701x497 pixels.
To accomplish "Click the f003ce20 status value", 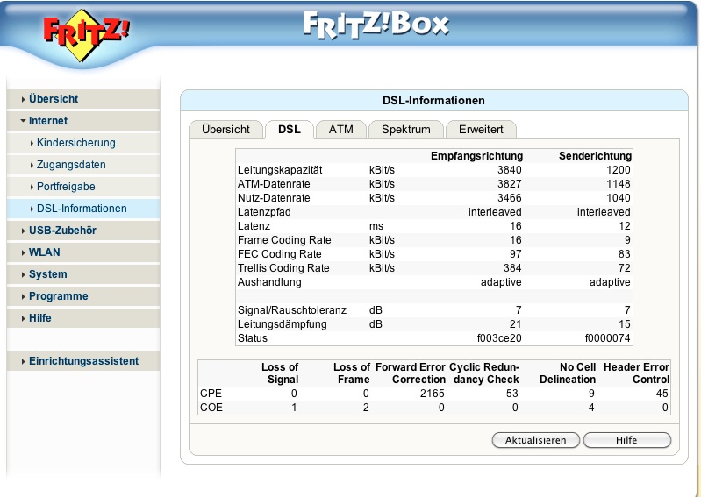I will pyautogui.click(x=499, y=338).
